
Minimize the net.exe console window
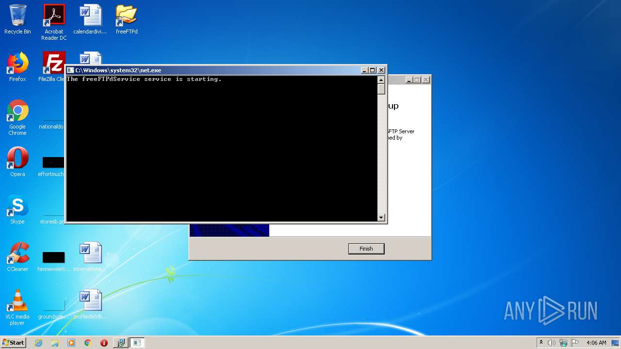[x=364, y=70]
